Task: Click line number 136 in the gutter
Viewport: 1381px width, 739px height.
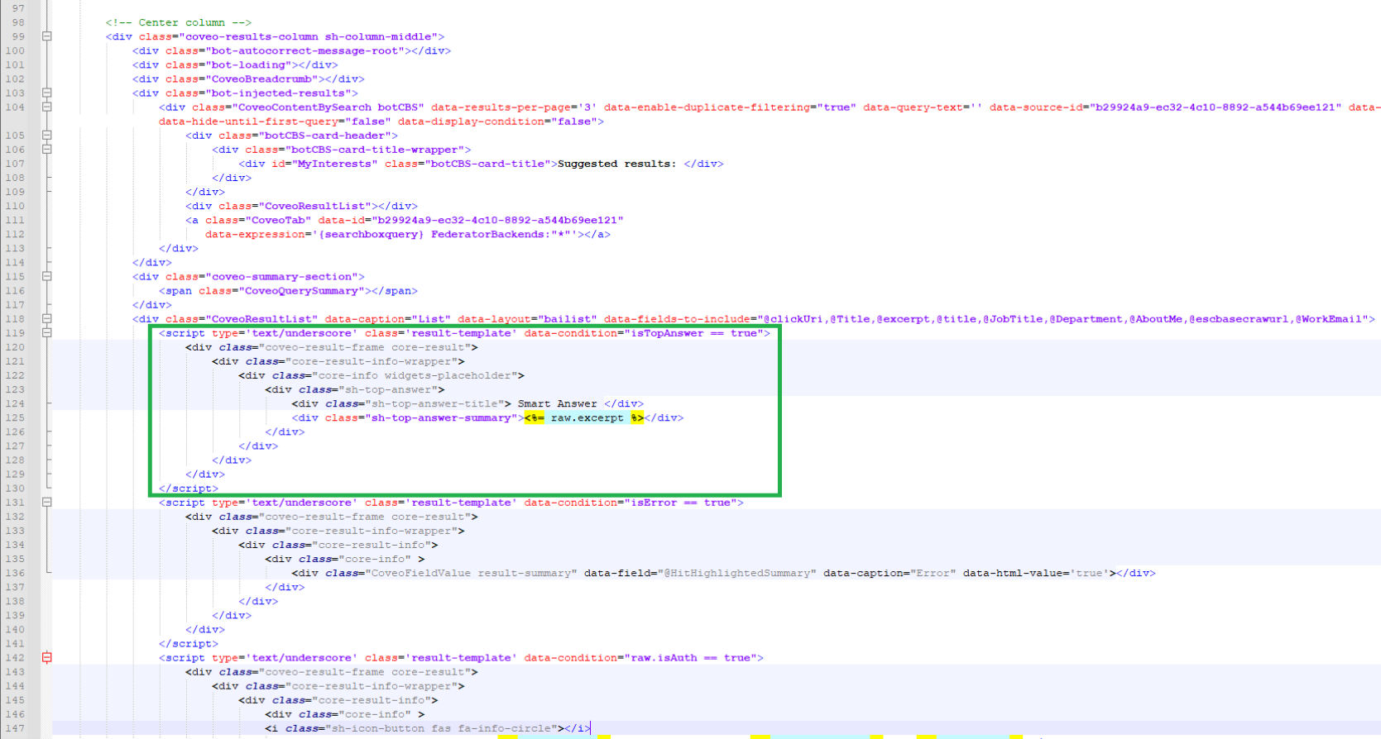Action: (15, 573)
